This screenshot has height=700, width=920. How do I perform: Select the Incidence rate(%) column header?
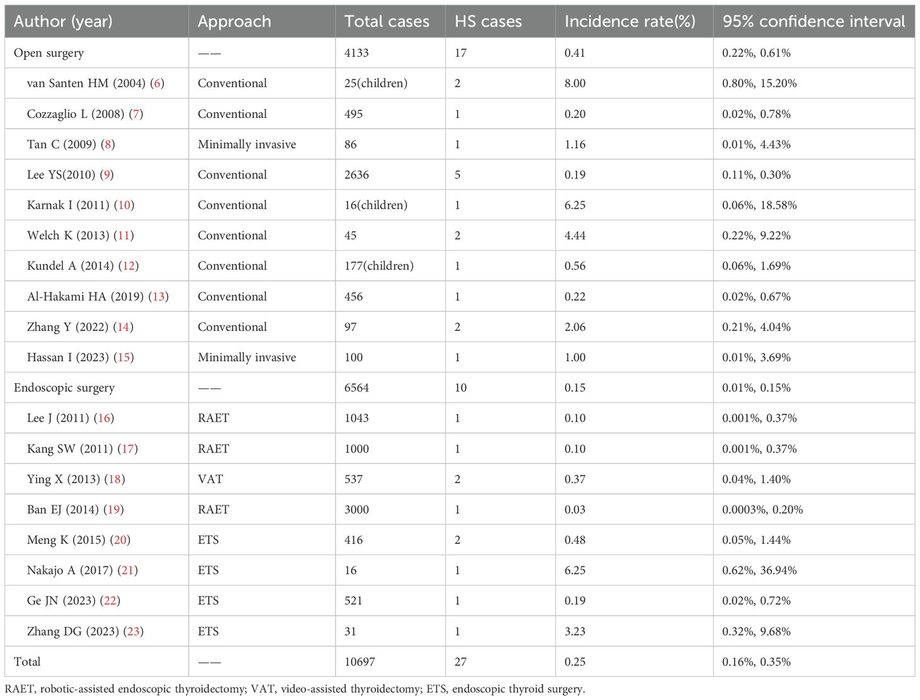630,21
